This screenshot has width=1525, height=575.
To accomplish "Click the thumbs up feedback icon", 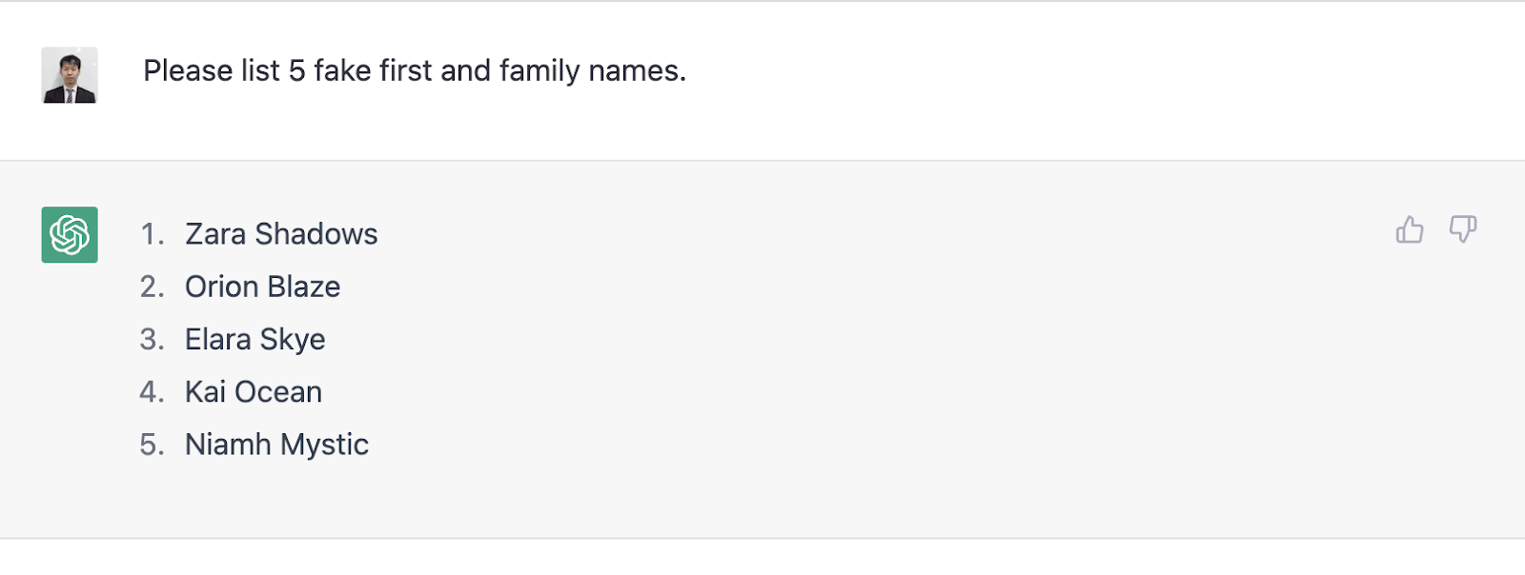I will click(1410, 229).
